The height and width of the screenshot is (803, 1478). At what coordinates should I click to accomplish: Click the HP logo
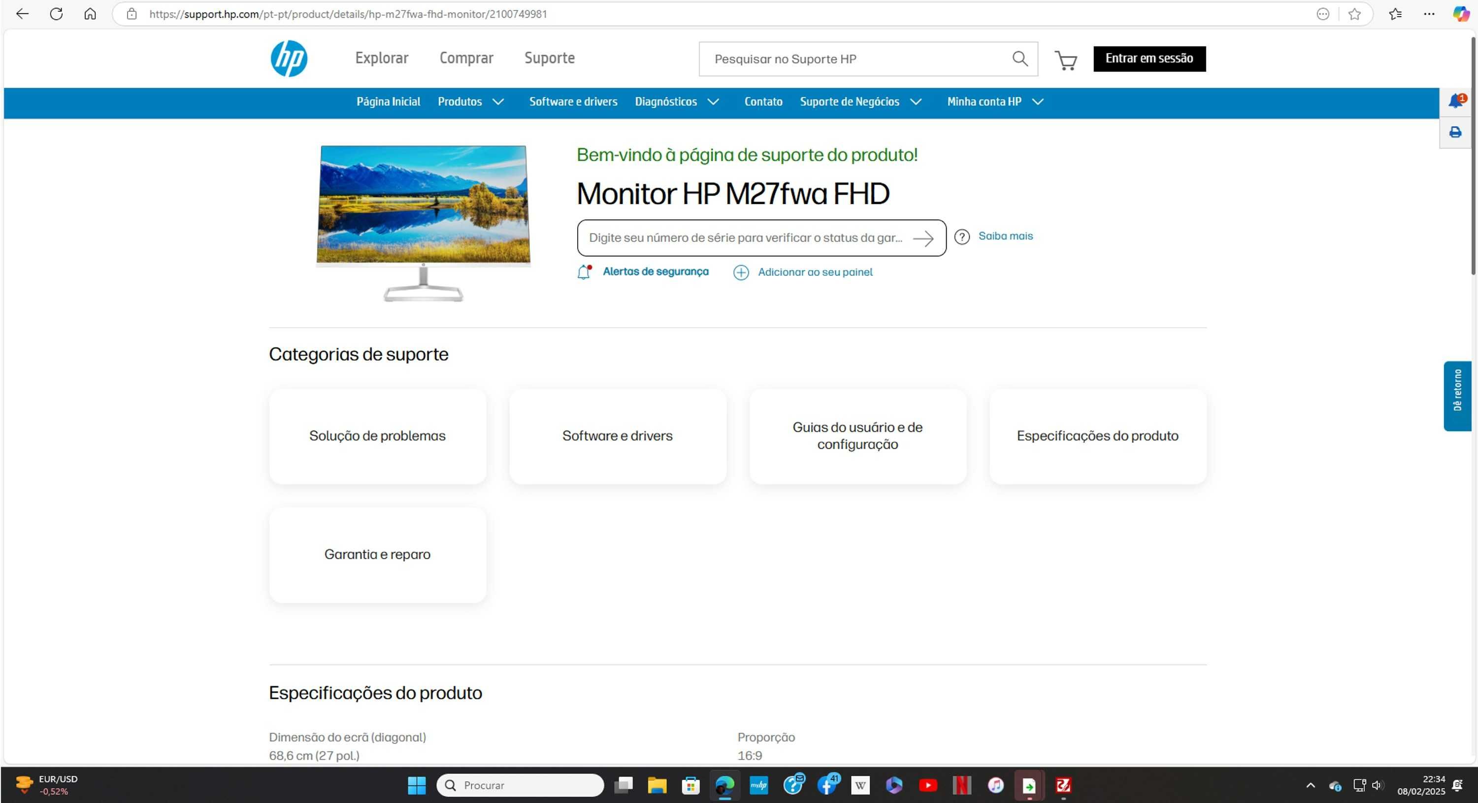point(289,59)
